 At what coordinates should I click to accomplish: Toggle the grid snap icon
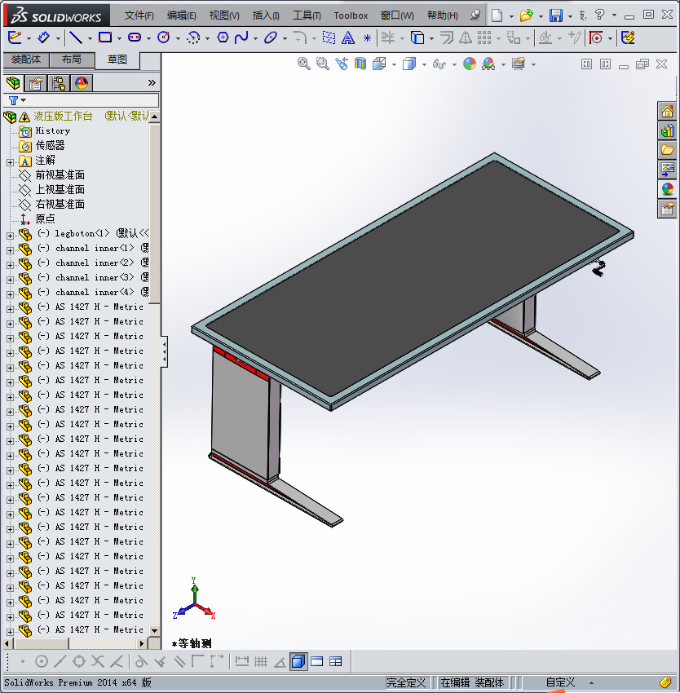point(261,662)
